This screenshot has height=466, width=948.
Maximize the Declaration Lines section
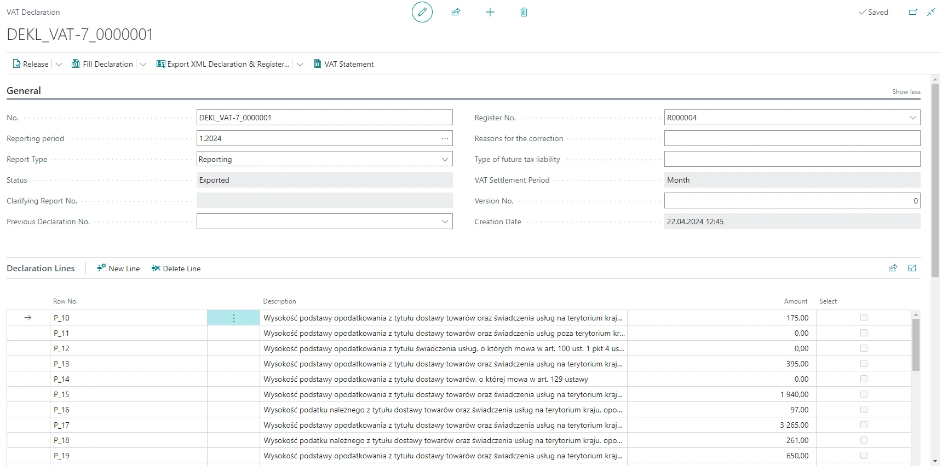click(x=912, y=268)
